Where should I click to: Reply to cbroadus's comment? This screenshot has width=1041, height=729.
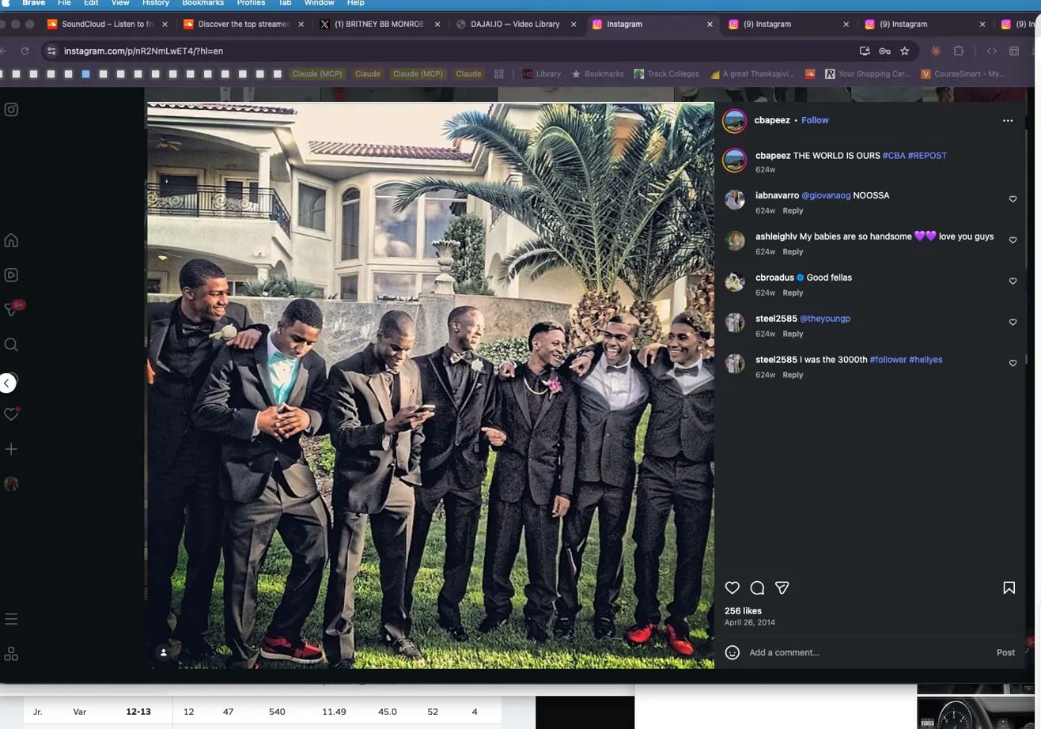click(x=792, y=293)
